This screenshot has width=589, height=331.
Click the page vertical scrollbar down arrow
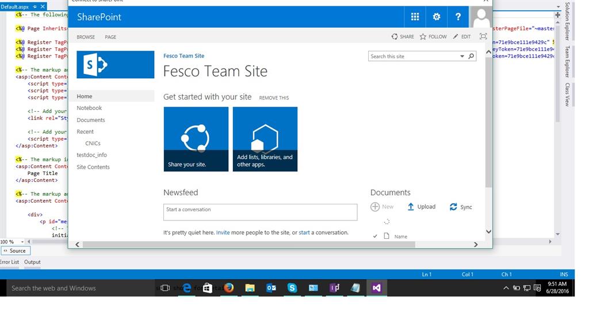(488, 231)
